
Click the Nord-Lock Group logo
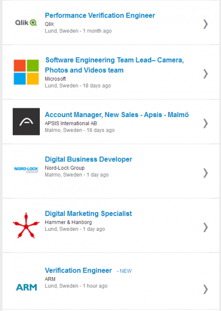pos(26,170)
